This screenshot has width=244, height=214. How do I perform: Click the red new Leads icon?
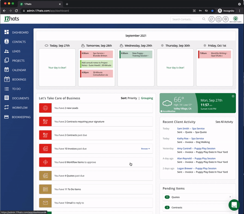(x=45, y=108)
